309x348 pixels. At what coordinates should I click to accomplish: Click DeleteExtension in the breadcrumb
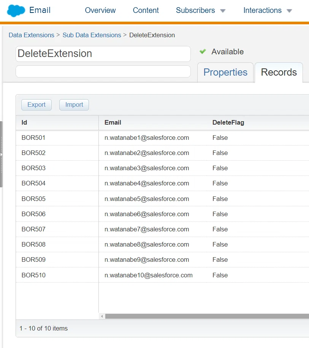[152, 35]
